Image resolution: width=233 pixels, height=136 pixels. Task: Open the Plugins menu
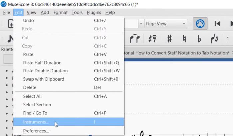94,13
